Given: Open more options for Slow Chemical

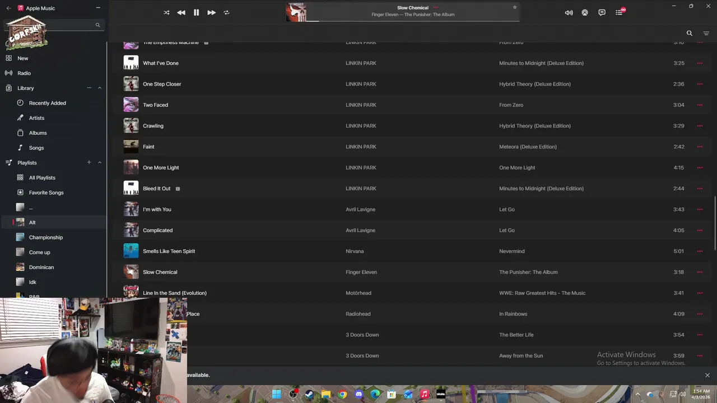Looking at the screenshot, I should [700, 272].
